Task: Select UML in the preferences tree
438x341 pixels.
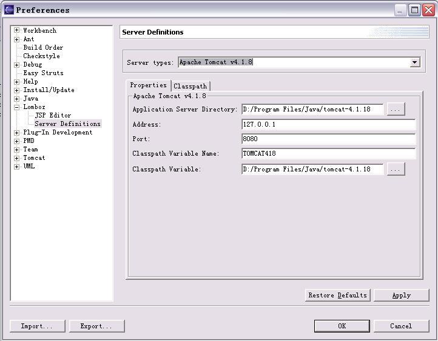Action: tap(29, 166)
